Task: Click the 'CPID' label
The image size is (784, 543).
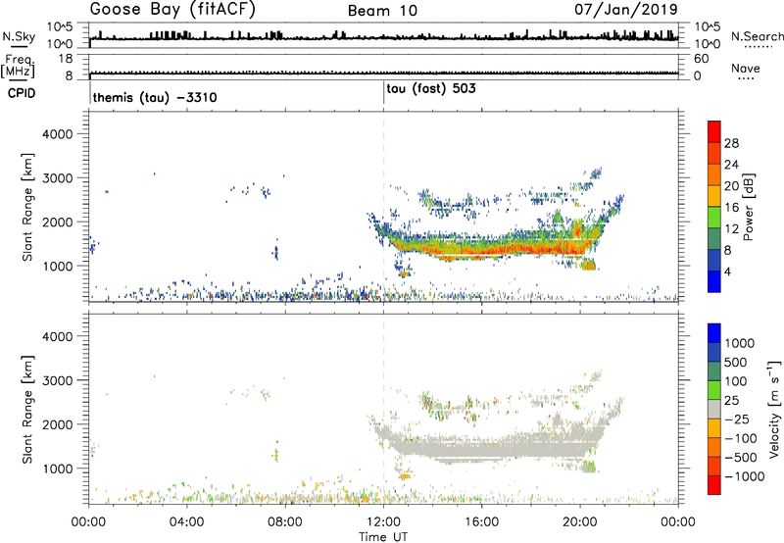Action: [22, 93]
